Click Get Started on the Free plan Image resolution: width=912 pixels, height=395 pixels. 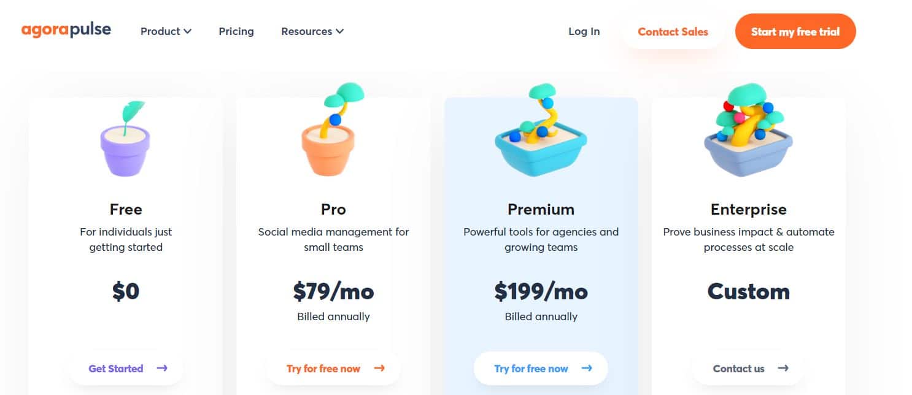point(116,369)
